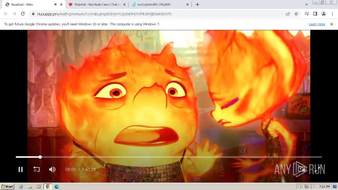Open Chrome profile menu
Viewport: 338px width, 190px height.
click(323, 14)
